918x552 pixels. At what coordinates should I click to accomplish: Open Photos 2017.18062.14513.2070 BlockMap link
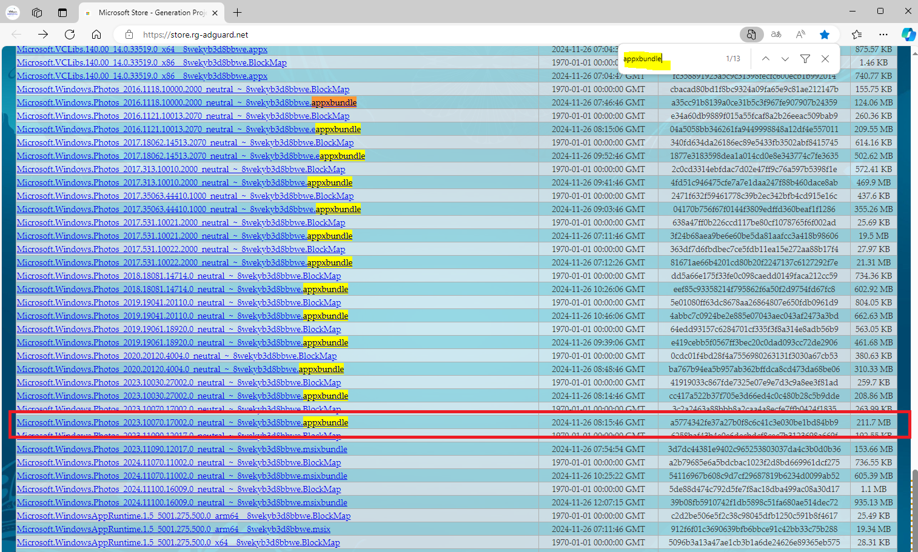185,142
